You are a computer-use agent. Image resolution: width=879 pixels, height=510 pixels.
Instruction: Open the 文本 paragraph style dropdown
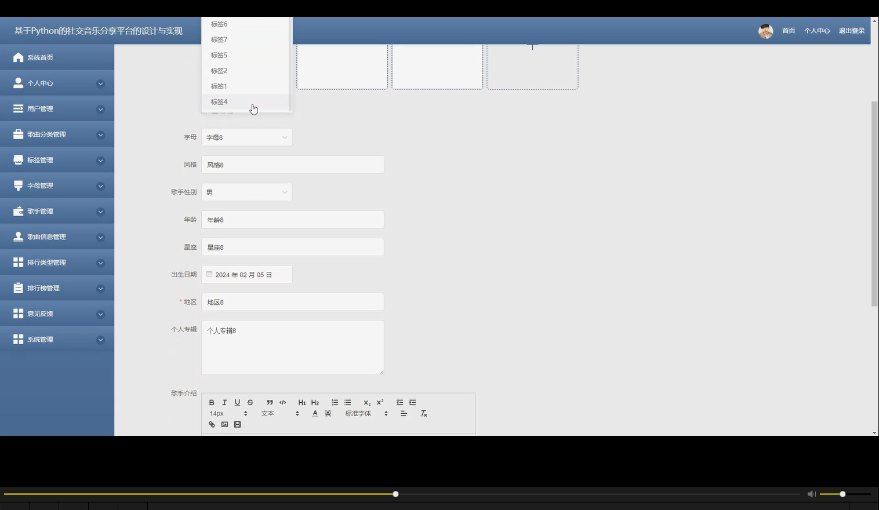[x=280, y=413]
